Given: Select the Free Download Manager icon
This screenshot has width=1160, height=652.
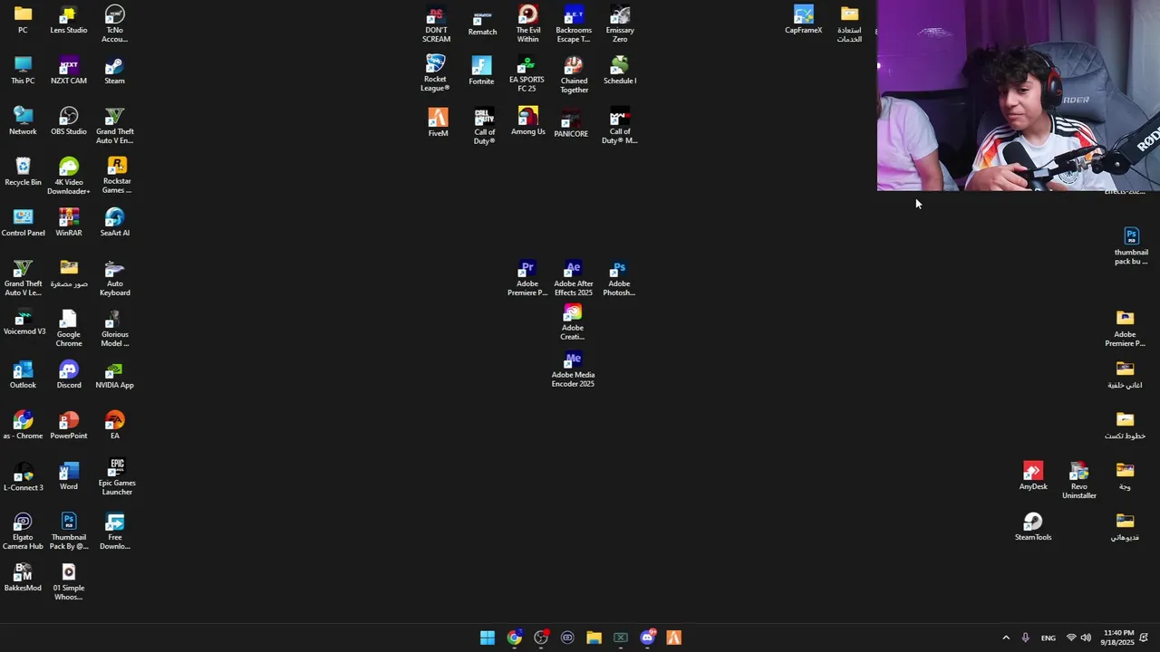Looking at the screenshot, I should [114, 532].
